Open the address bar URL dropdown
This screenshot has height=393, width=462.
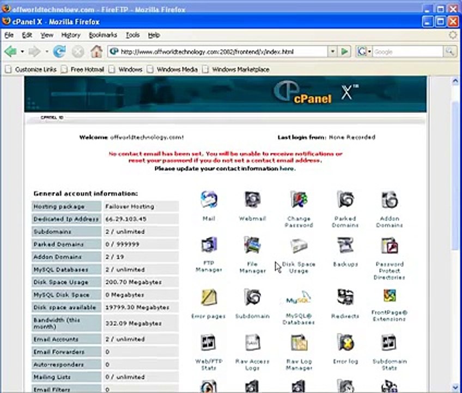332,52
